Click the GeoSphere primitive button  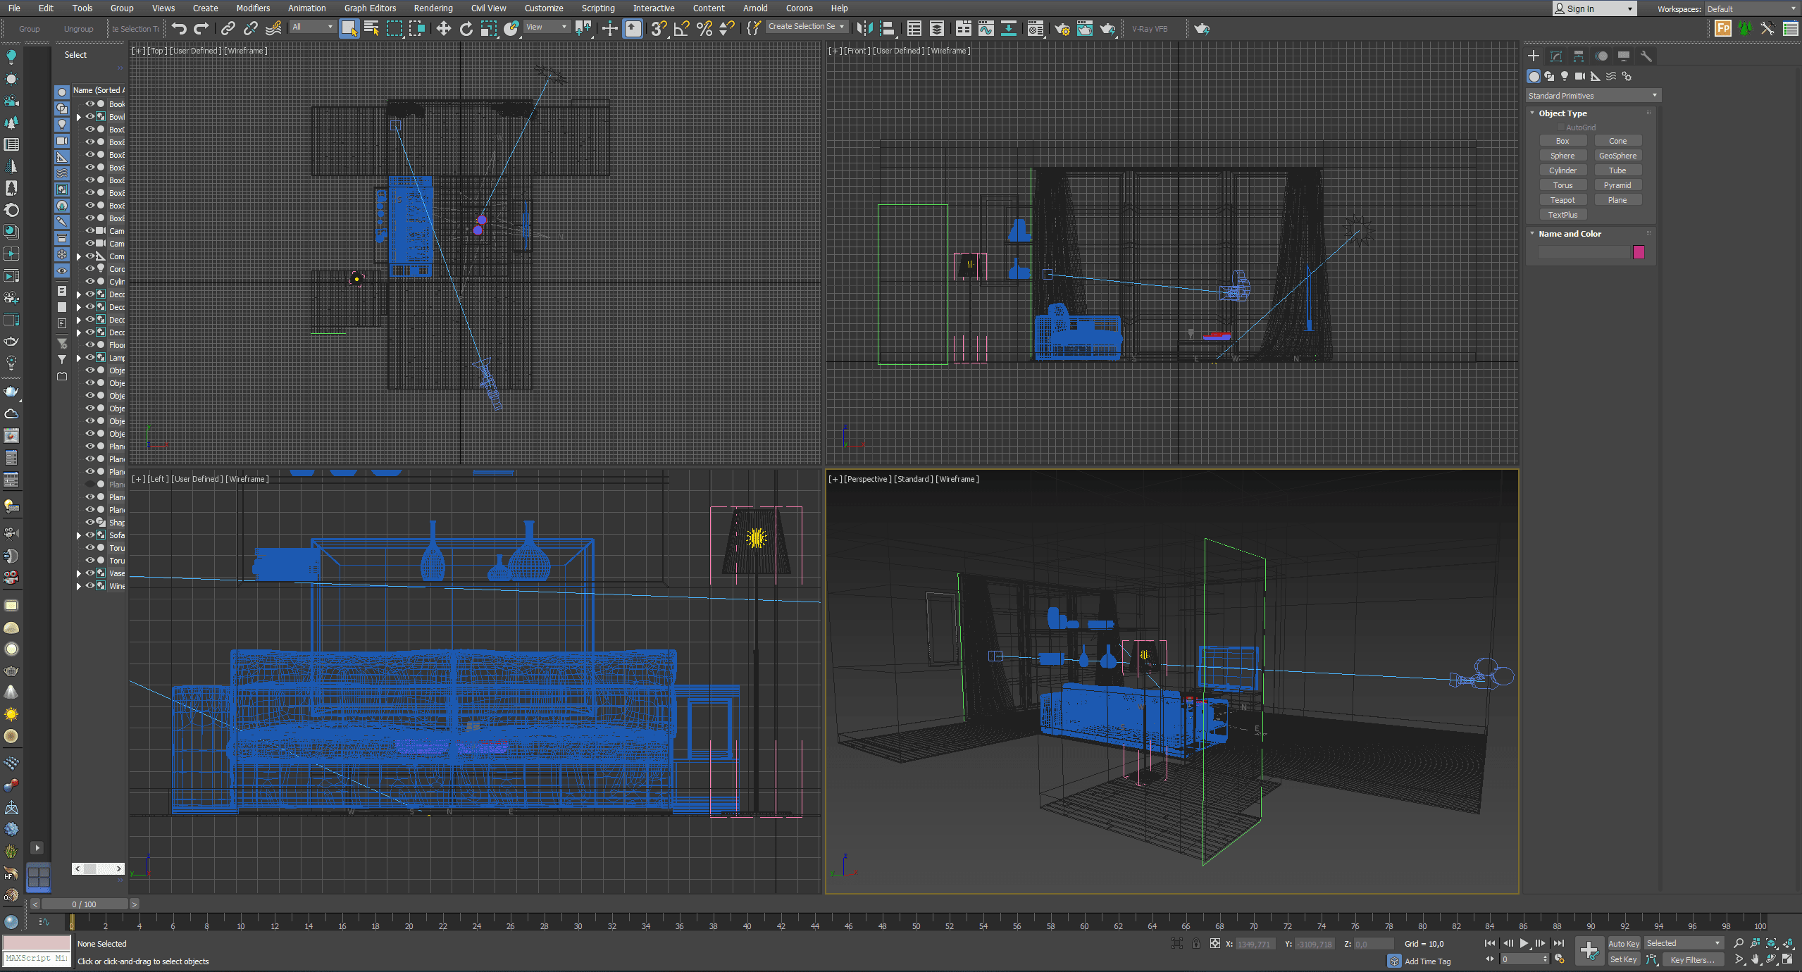click(x=1617, y=156)
